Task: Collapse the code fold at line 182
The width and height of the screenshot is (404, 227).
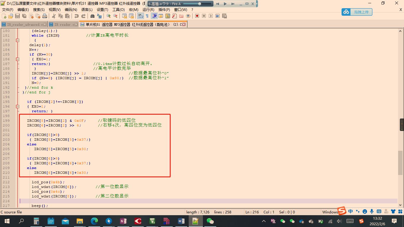Action: [17, 40]
